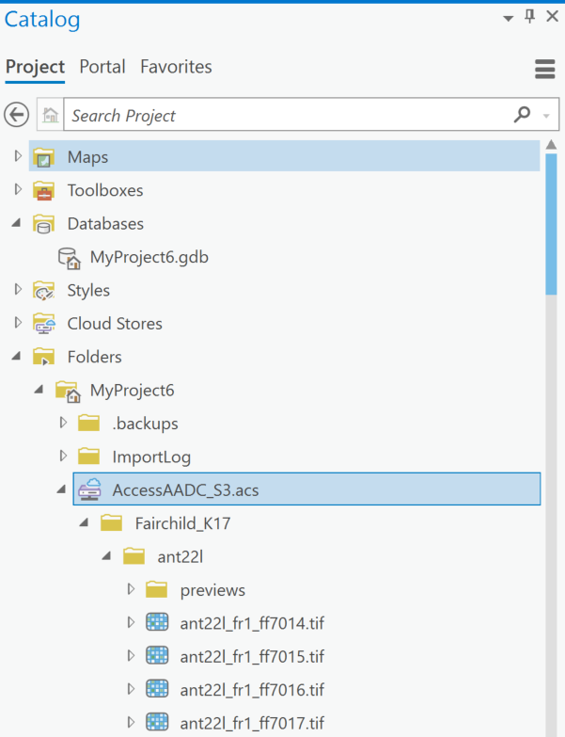Collapse the ant22l folder
This screenshot has height=737, width=565.
[x=106, y=555]
